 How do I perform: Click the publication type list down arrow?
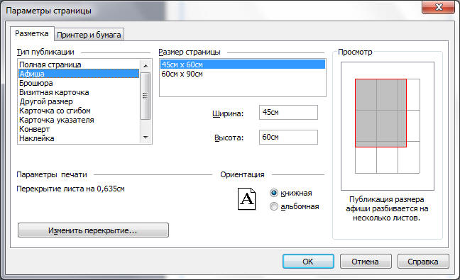146,137
